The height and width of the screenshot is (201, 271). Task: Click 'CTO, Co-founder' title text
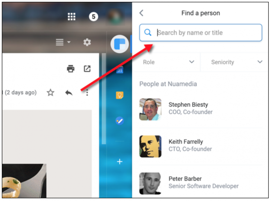coord(190,149)
